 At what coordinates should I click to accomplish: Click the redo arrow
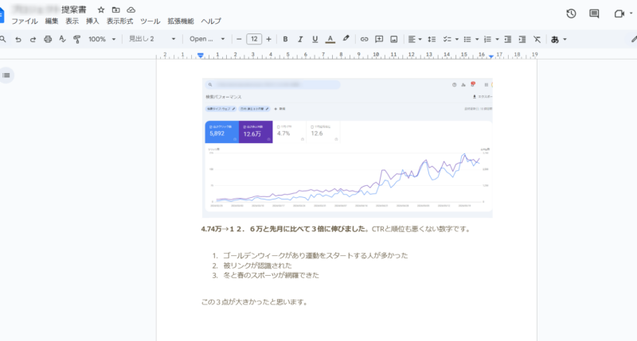click(x=33, y=39)
